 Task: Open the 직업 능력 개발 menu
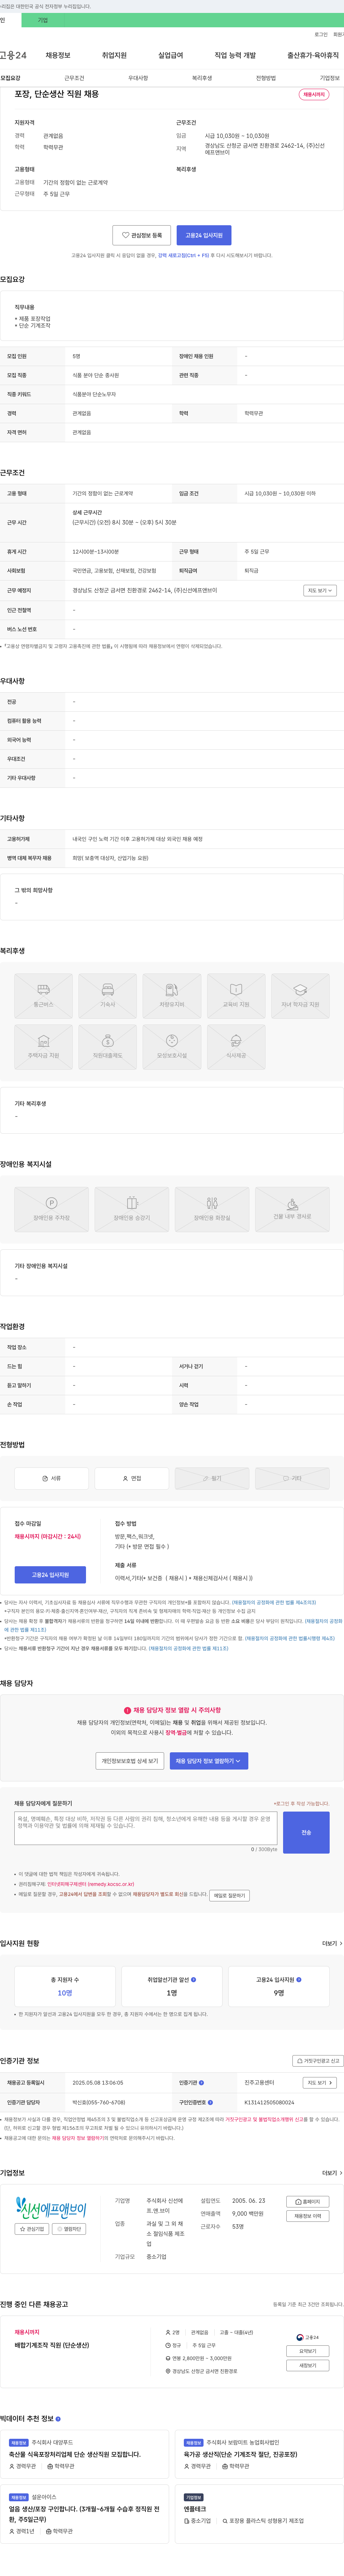point(235,55)
